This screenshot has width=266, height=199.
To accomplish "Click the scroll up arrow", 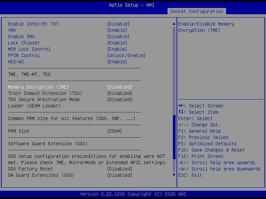I will 174,24.
